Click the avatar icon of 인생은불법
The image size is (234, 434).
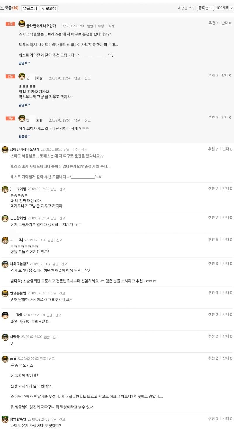[5, 293]
